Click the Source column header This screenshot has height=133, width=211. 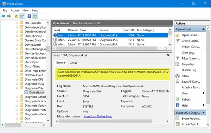tap(104, 30)
